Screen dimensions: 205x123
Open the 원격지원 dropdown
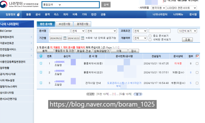click(x=158, y=8)
